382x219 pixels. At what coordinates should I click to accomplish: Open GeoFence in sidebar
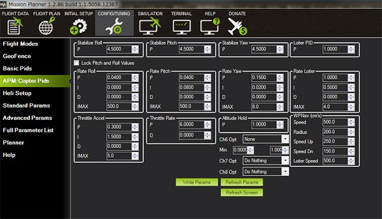pos(17,56)
